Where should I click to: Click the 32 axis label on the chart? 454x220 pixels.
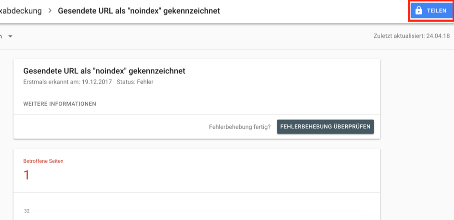(x=27, y=211)
